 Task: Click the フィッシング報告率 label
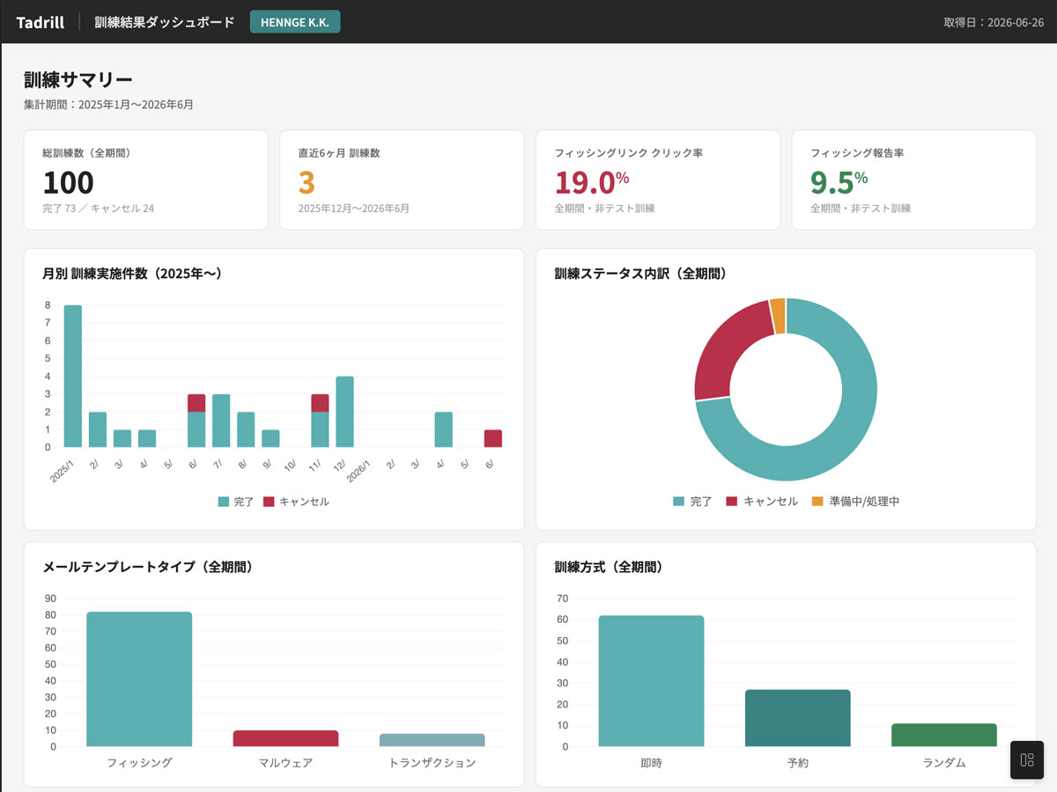click(x=857, y=153)
